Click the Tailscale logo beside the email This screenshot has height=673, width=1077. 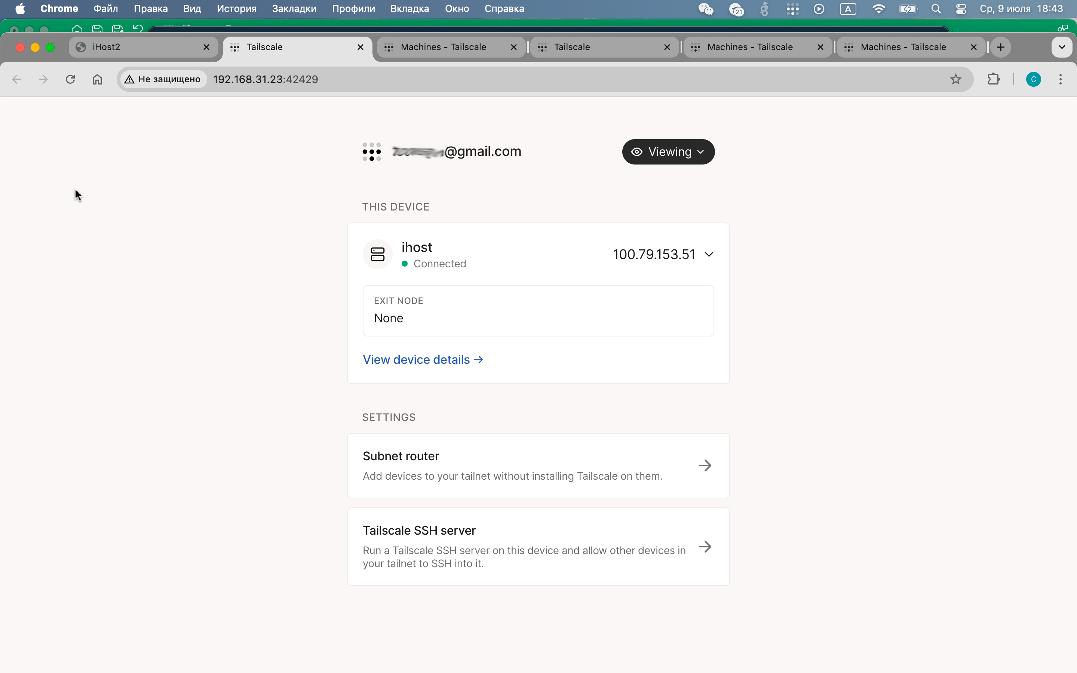[372, 152]
